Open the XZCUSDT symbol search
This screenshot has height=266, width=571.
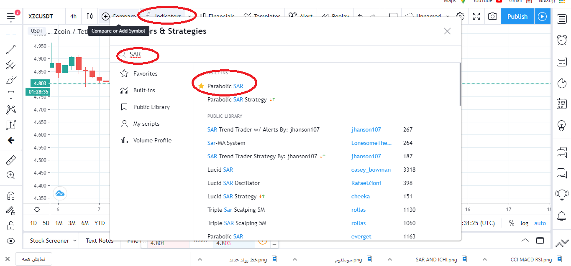click(x=41, y=17)
